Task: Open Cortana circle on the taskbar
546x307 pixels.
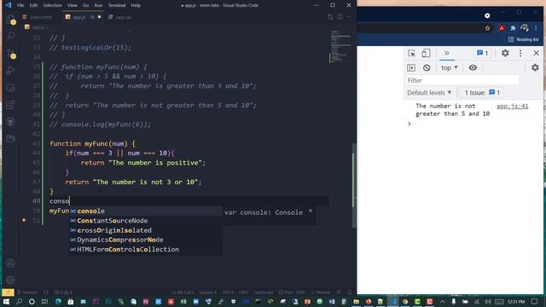Action: pyautogui.click(x=32, y=301)
